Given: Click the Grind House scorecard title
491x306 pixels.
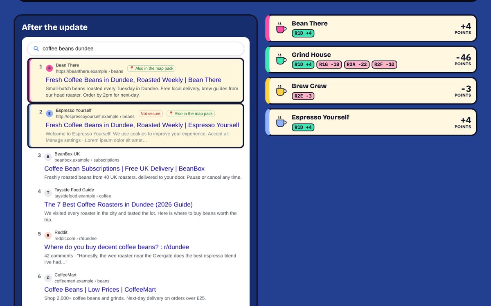Looking at the screenshot, I should pos(311,55).
